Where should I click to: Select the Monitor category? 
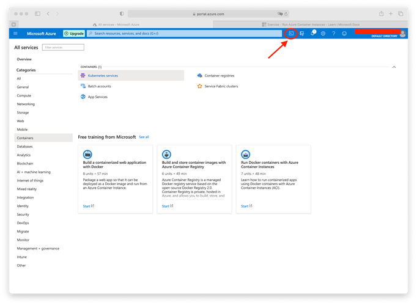[x=23, y=240]
